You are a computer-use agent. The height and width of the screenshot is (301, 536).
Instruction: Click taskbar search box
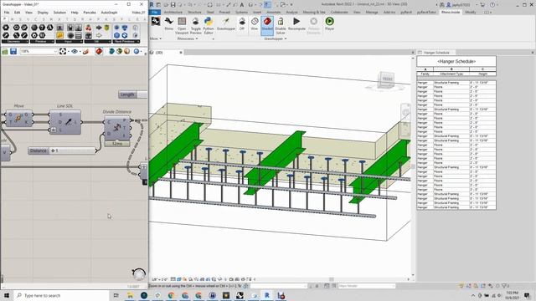(x=61, y=295)
